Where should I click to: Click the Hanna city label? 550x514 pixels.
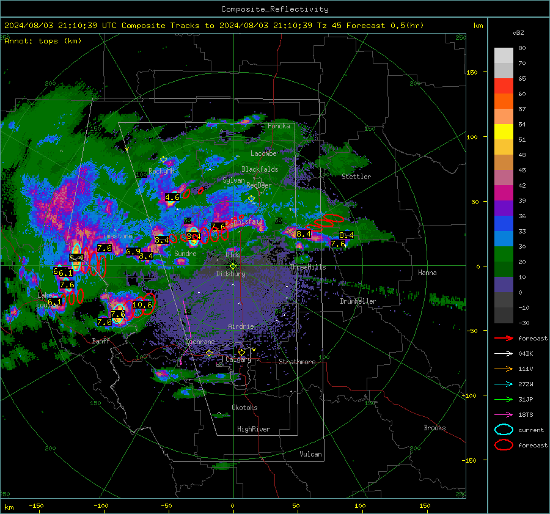pyautogui.click(x=427, y=272)
